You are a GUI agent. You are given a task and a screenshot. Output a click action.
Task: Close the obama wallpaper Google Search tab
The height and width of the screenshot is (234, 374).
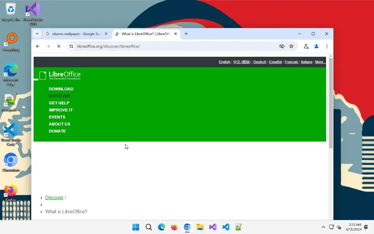point(106,34)
